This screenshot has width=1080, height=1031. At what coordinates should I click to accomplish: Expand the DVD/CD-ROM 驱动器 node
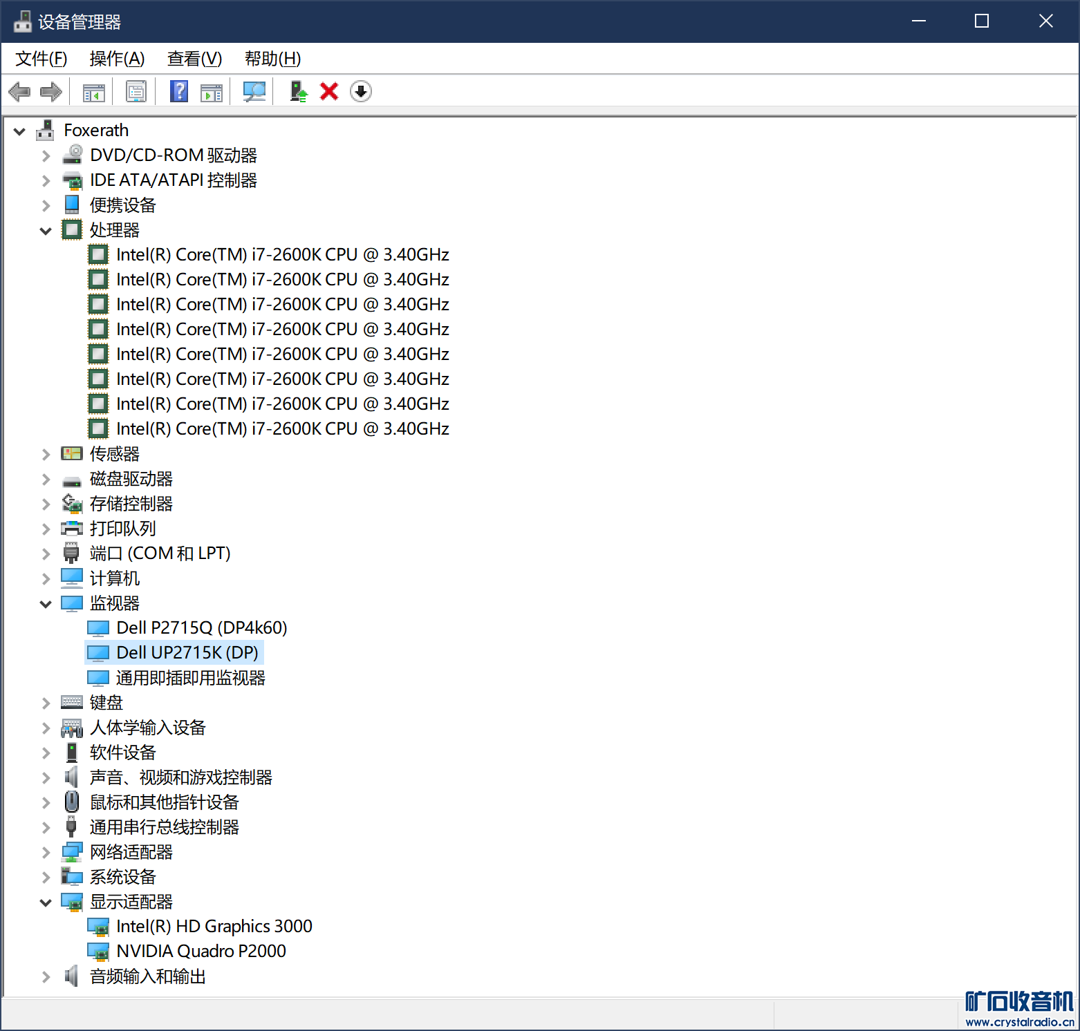[46, 155]
